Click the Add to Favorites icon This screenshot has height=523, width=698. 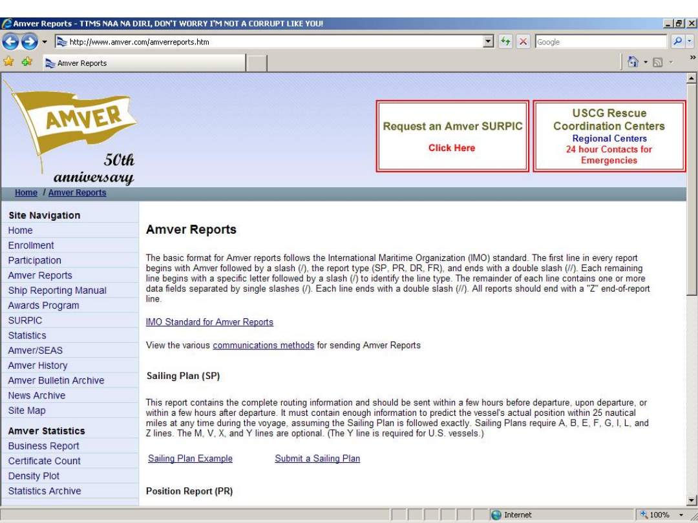pyautogui.click(x=26, y=62)
